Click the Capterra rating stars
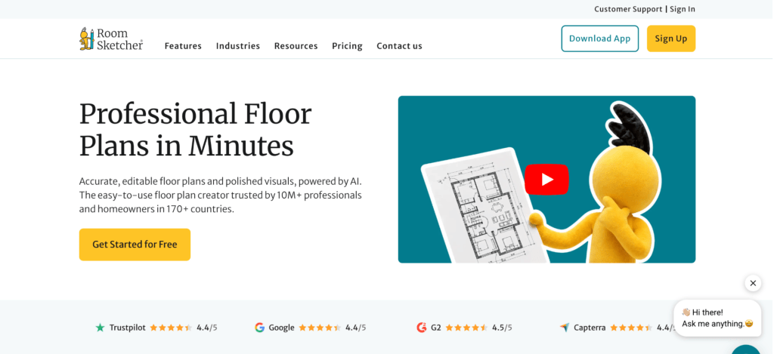The width and height of the screenshot is (774, 354). pyautogui.click(x=631, y=328)
